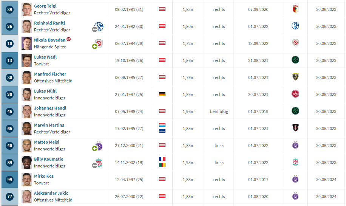Click Luxembourg flag for Marvin Martins

coord(162,125)
